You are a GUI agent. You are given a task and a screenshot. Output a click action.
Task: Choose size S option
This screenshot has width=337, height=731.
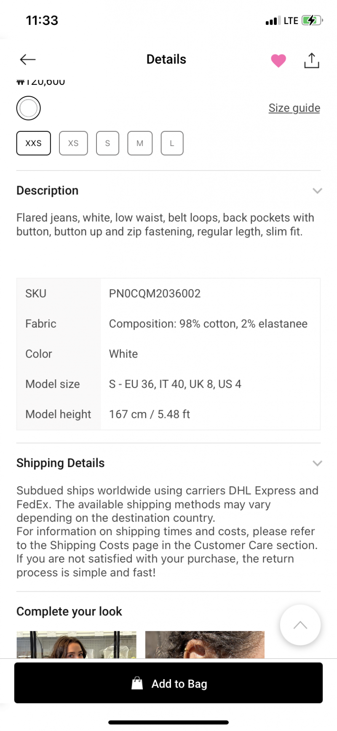107,143
